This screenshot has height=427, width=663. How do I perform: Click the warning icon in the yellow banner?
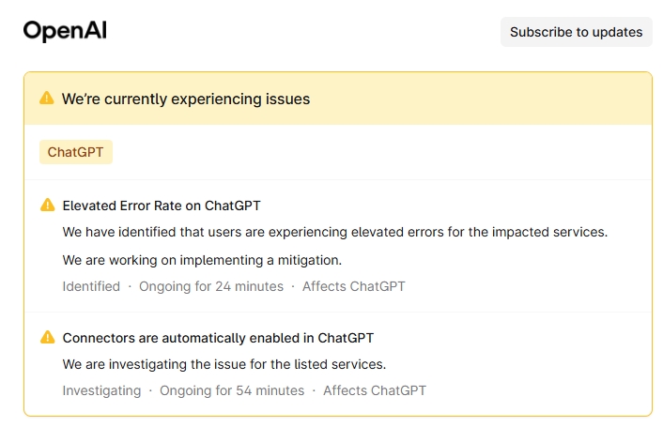(x=47, y=99)
